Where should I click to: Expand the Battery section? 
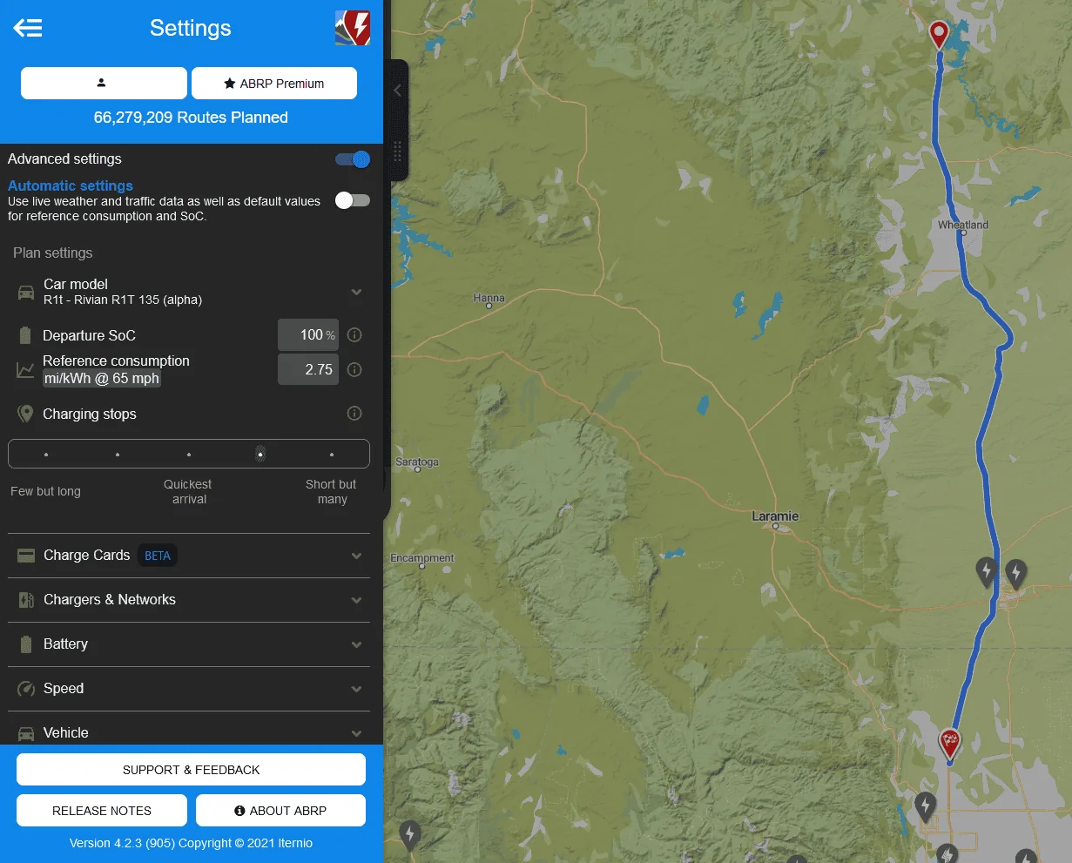pyautogui.click(x=189, y=644)
